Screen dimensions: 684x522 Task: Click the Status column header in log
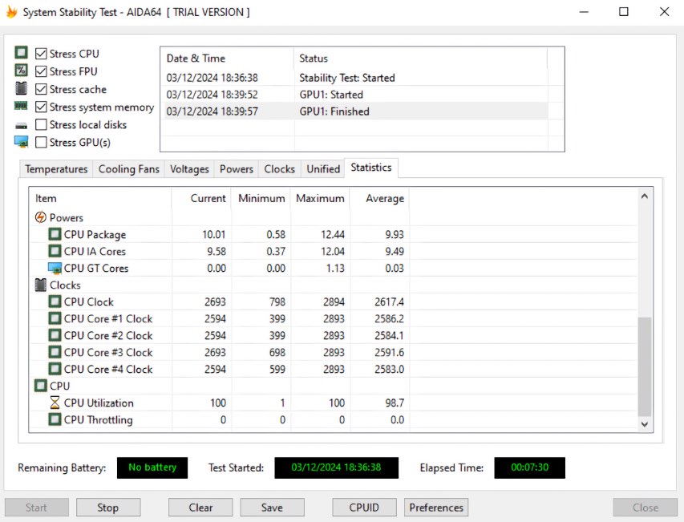tap(420, 59)
